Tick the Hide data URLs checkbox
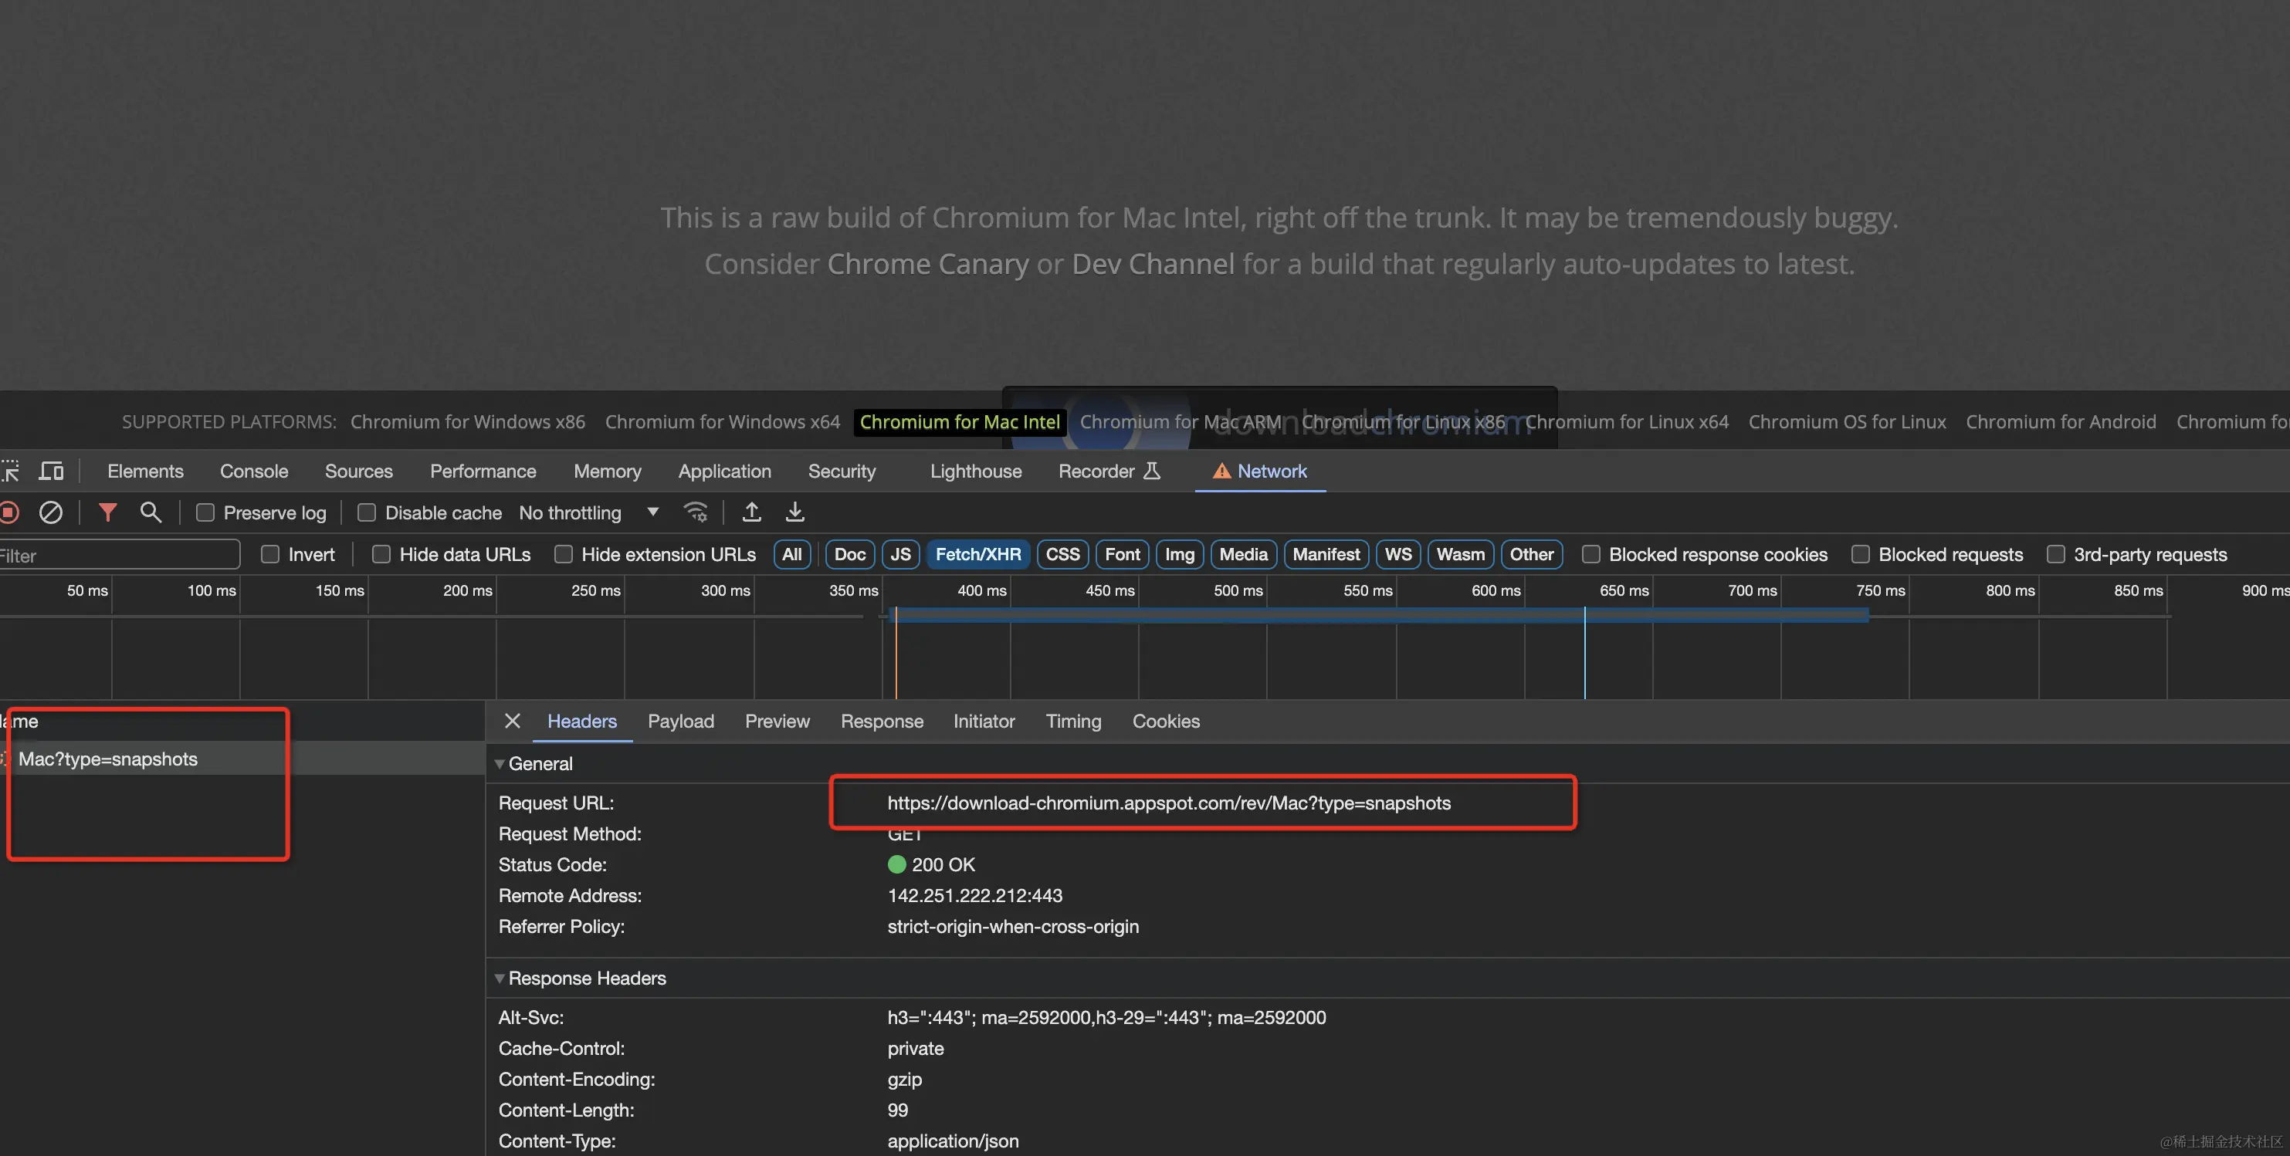This screenshot has width=2290, height=1156. coord(381,554)
